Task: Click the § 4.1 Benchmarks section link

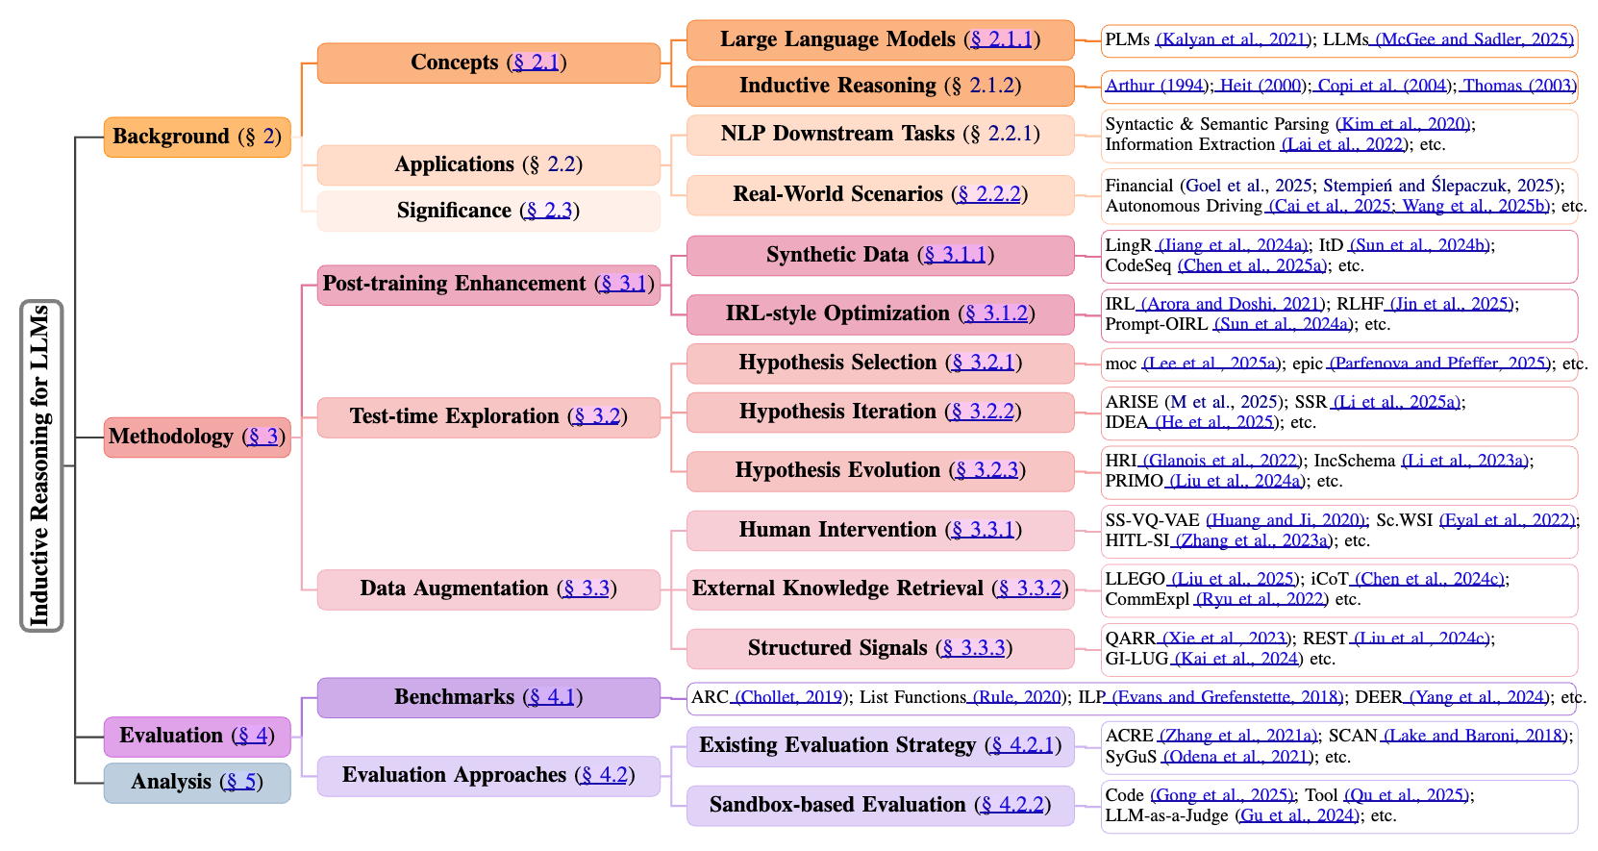Action: click(x=552, y=697)
